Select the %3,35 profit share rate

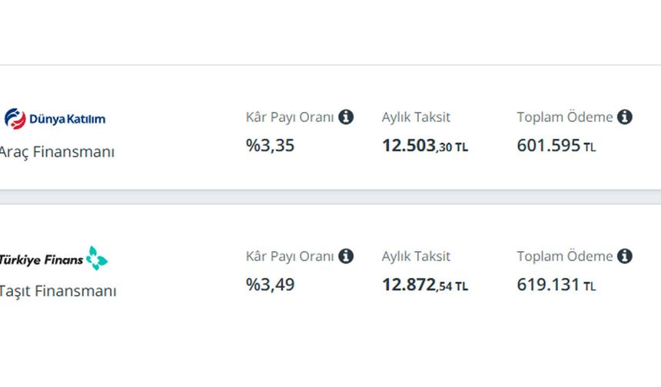tap(271, 146)
